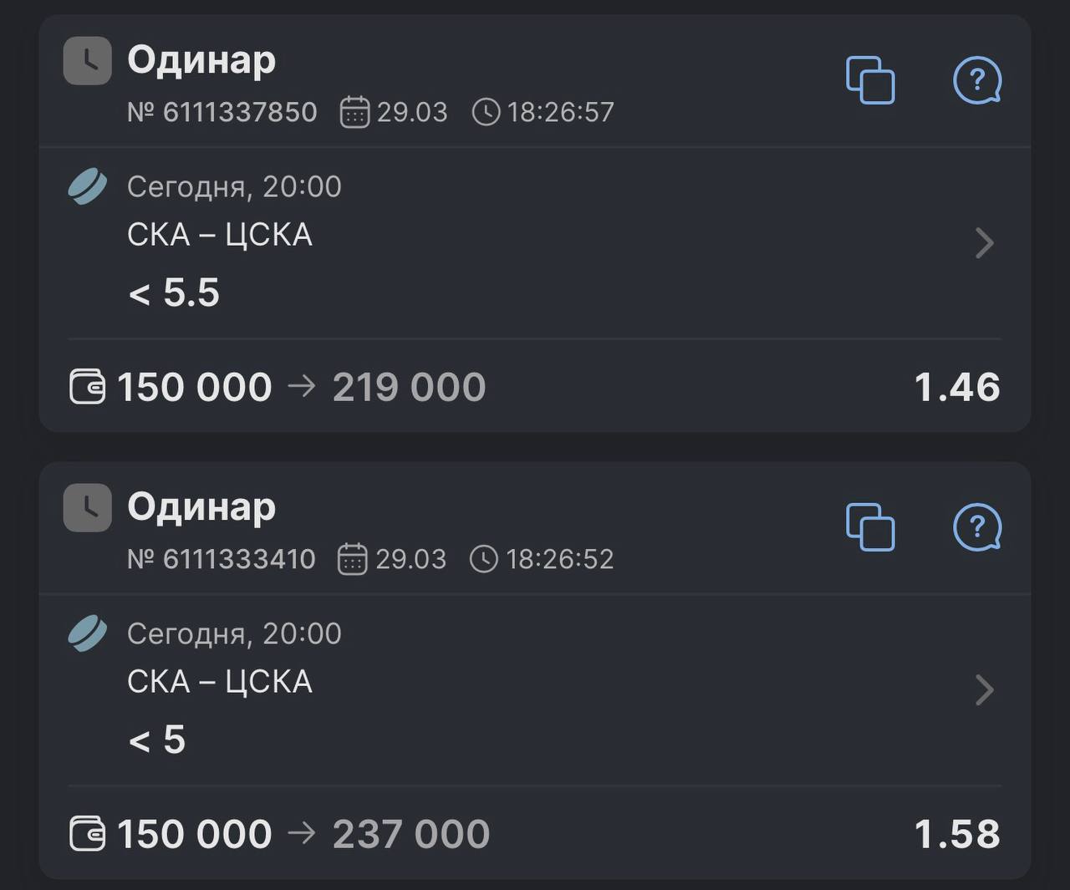1070x890 pixels.
Task: Open СКА – ЦСКА match with < 5 bet
Action: point(219,682)
